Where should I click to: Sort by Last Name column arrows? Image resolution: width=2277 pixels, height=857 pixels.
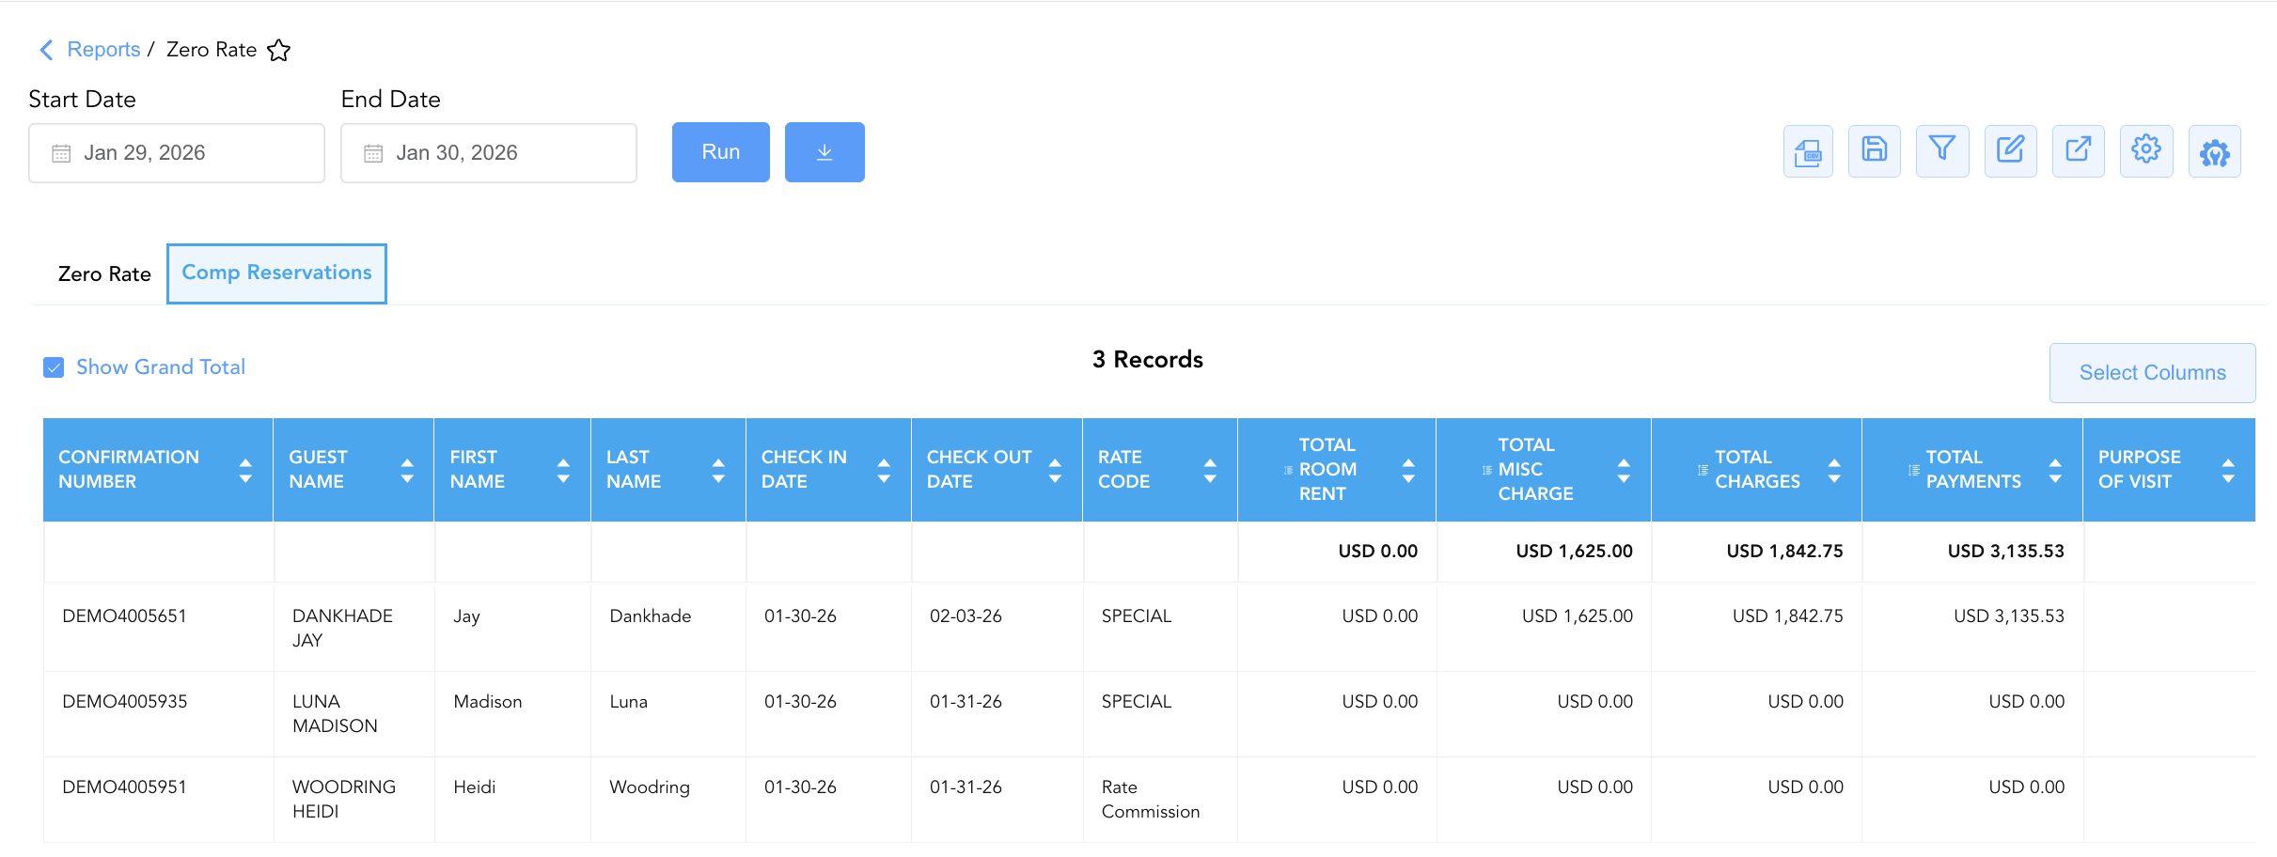pyautogui.click(x=718, y=471)
